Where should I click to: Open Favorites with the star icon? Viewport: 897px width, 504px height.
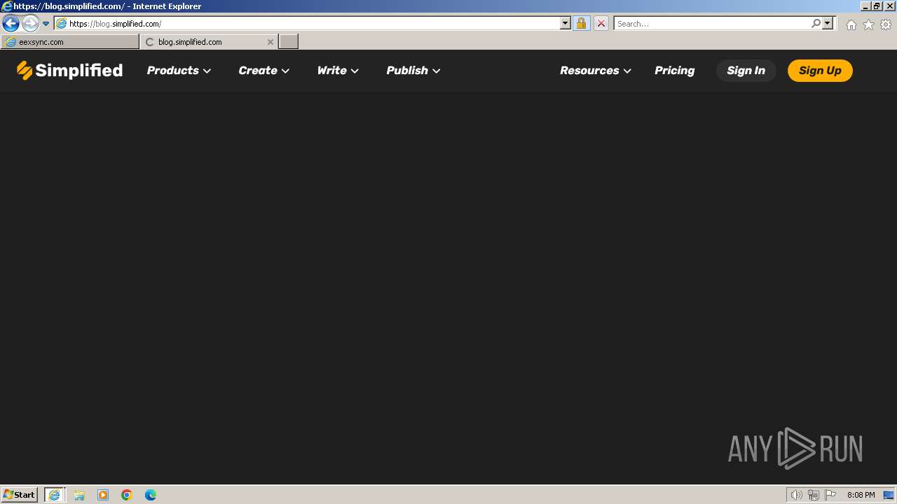coord(868,24)
